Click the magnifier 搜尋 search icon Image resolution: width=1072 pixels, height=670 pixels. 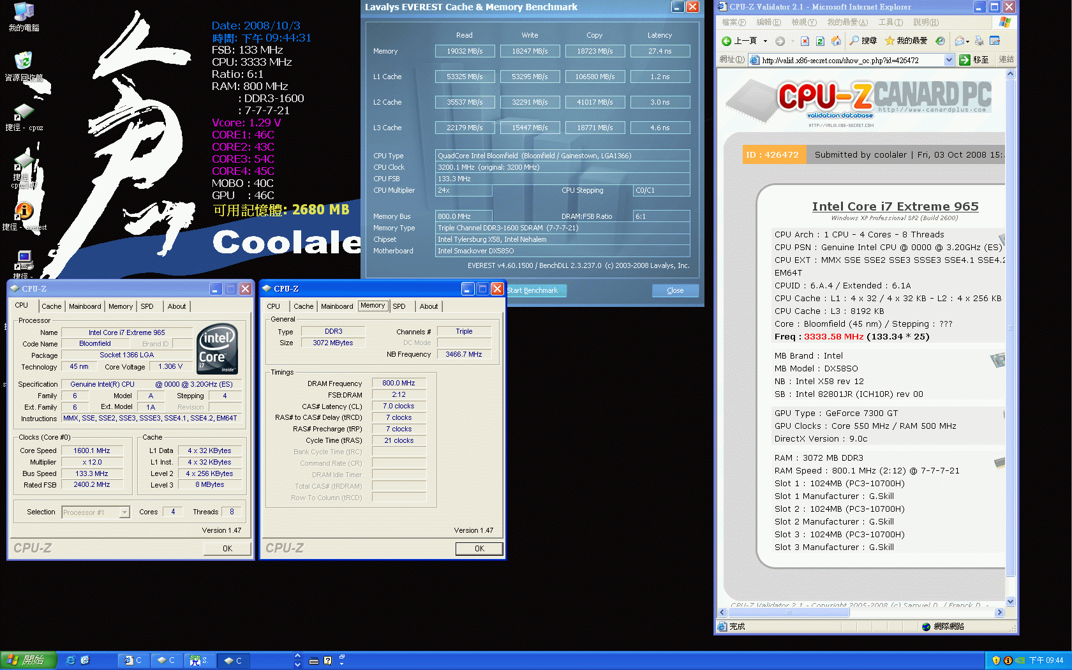click(x=855, y=41)
